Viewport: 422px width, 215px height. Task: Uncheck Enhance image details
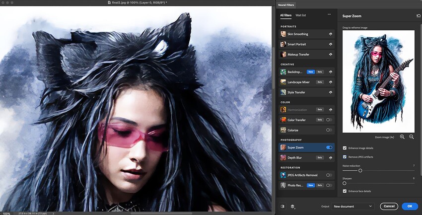pyautogui.click(x=345, y=148)
